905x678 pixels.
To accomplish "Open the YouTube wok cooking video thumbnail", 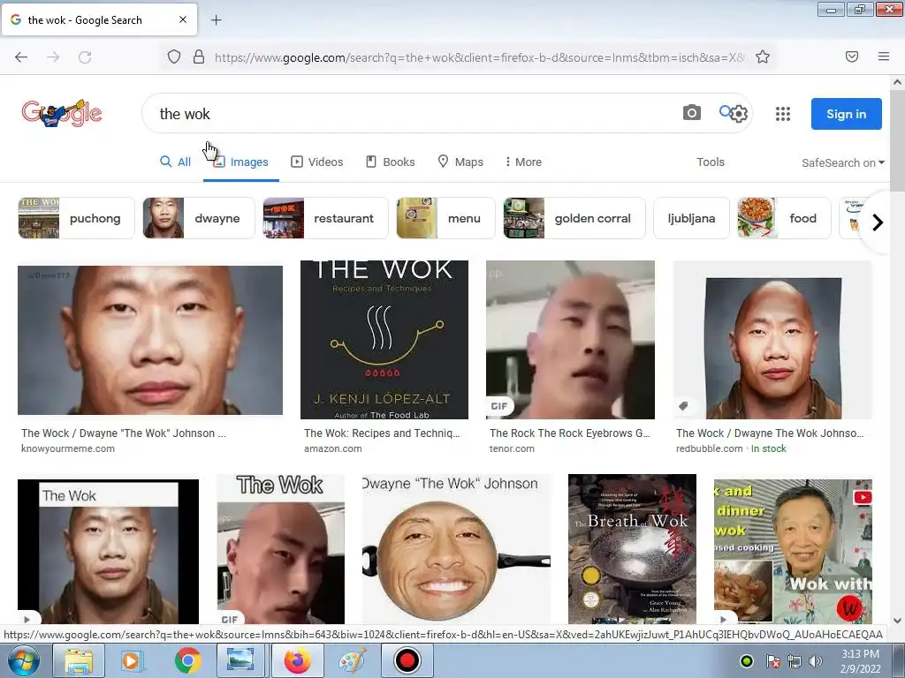I will 793,551.
